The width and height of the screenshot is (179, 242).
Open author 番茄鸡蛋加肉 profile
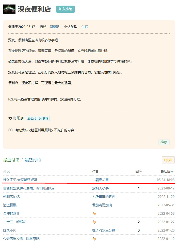102,205
